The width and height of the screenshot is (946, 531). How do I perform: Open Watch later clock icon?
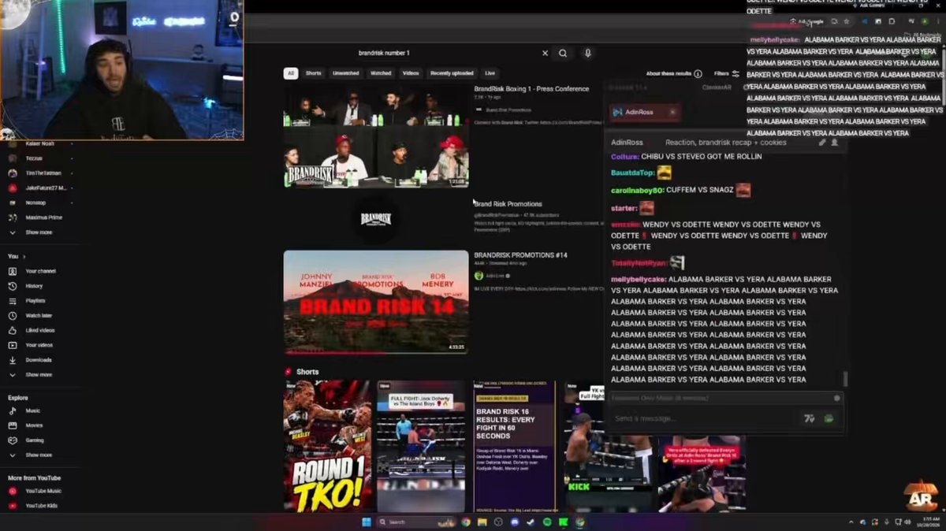click(13, 316)
